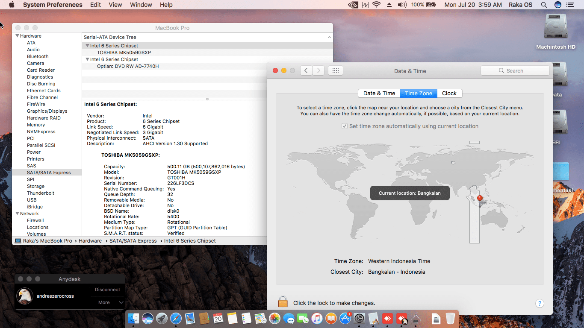Select the Time Zone tab
This screenshot has height=328, width=584.
(419, 93)
